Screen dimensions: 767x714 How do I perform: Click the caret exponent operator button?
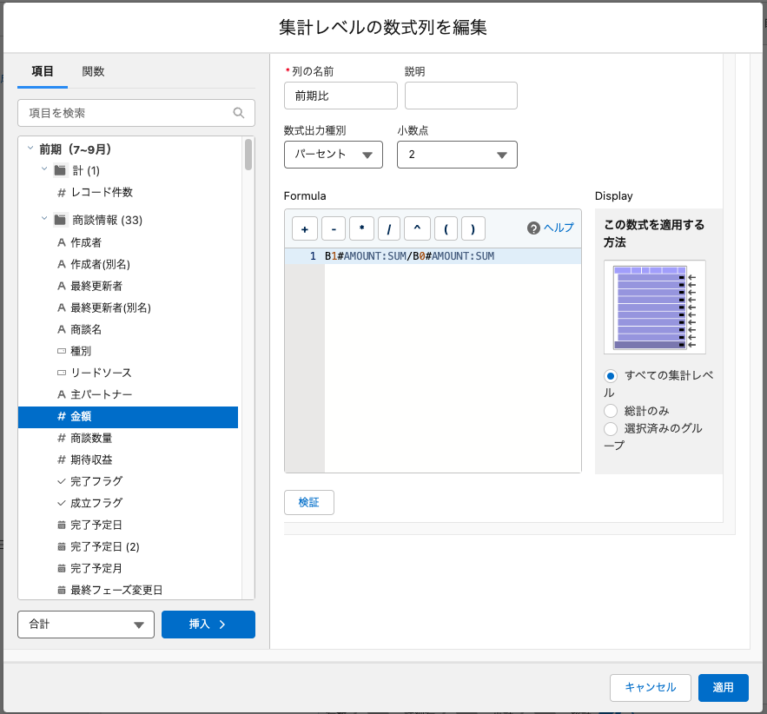coord(417,228)
